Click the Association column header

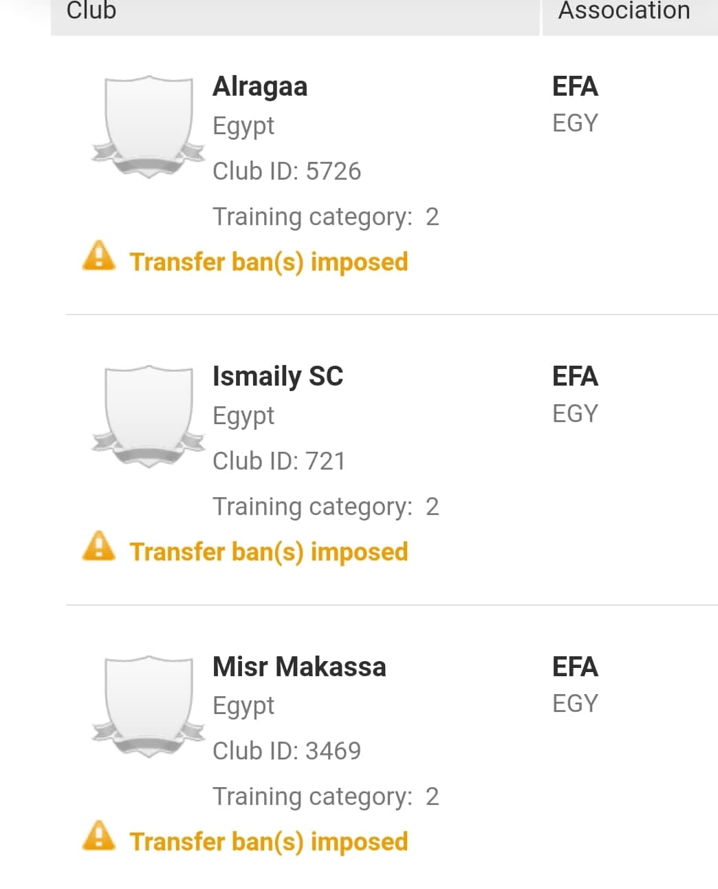[624, 12]
